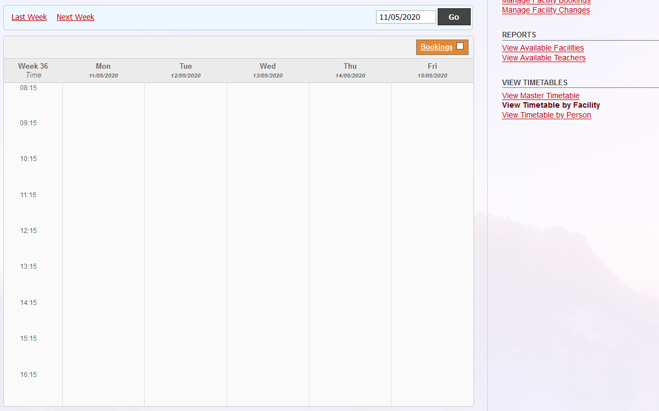
Task: Click the date input field
Action: 406,17
